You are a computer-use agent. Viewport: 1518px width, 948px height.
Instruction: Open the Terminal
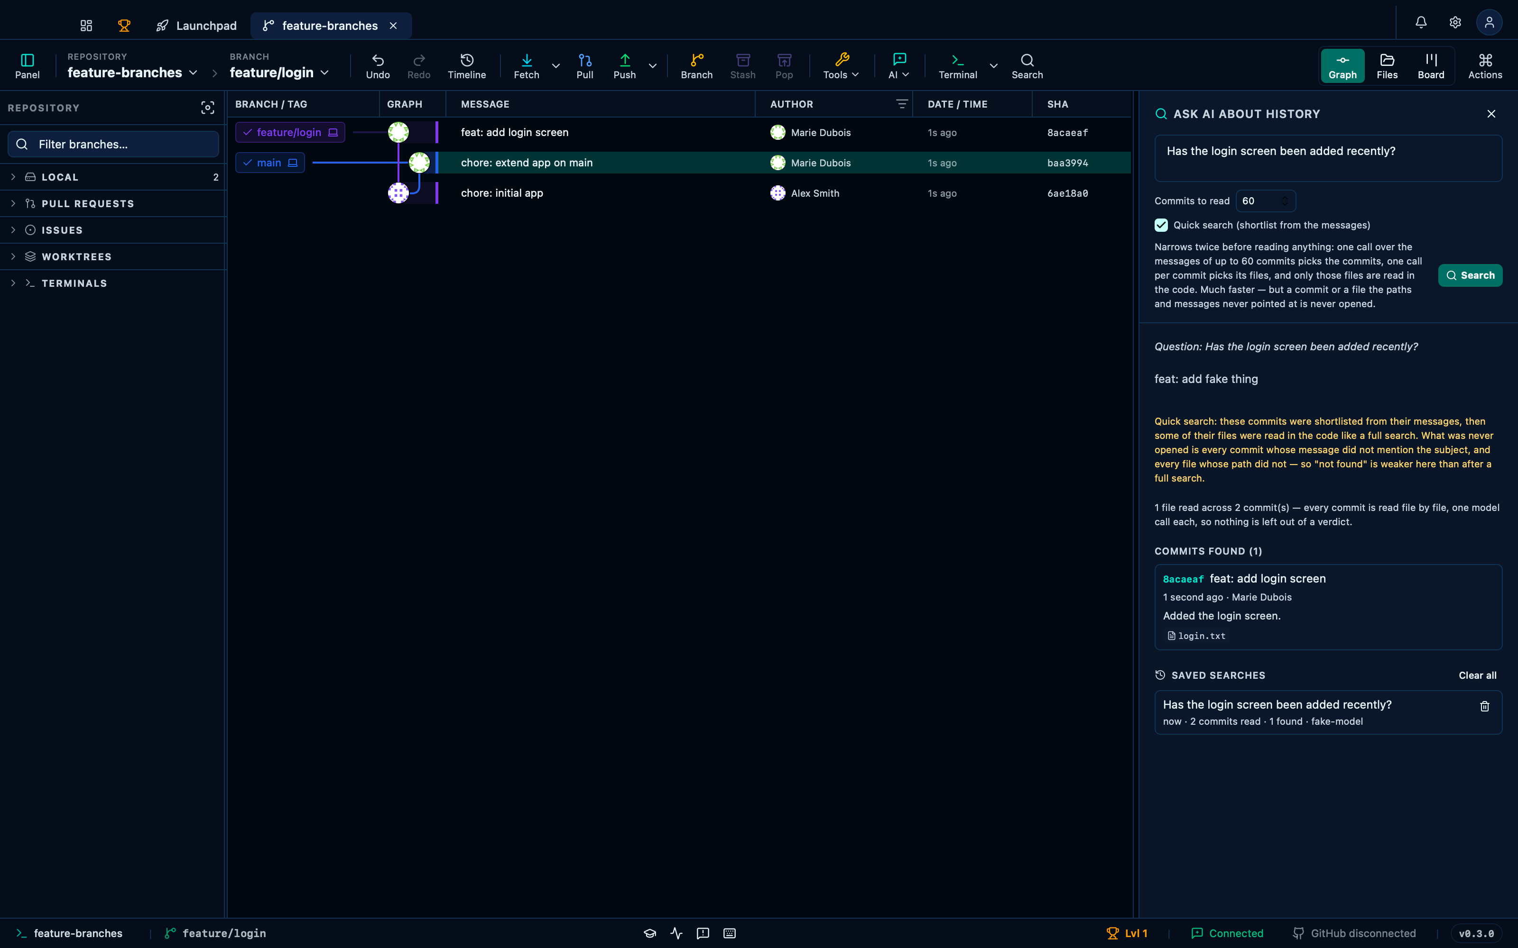tap(957, 66)
